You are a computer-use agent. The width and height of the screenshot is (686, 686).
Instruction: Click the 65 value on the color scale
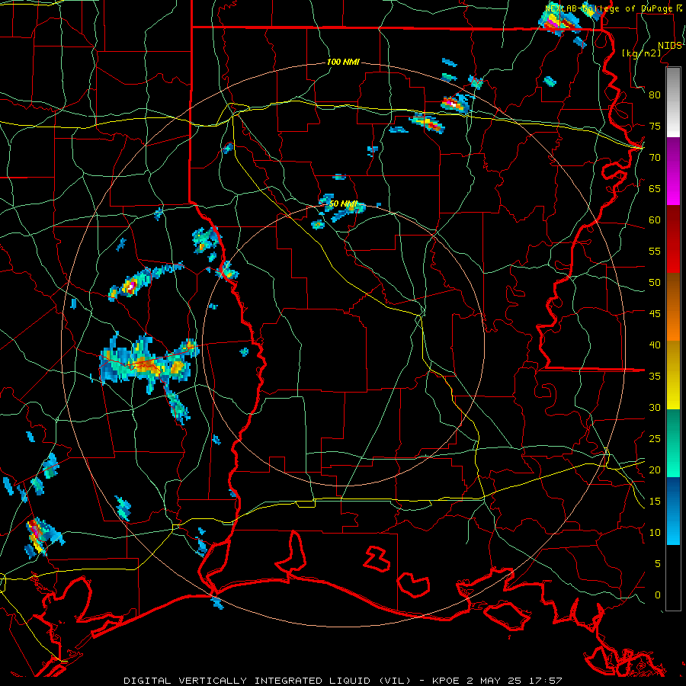pyautogui.click(x=655, y=188)
